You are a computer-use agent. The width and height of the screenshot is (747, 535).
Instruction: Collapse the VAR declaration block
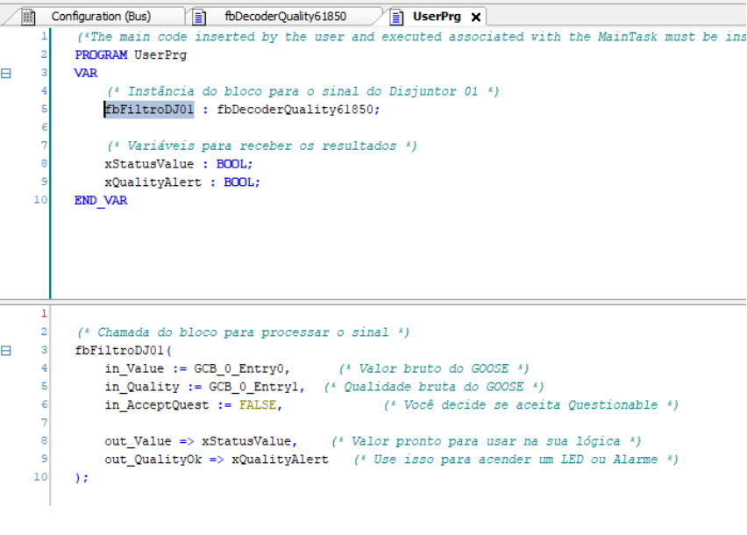pyautogui.click(x=6, y=74)
